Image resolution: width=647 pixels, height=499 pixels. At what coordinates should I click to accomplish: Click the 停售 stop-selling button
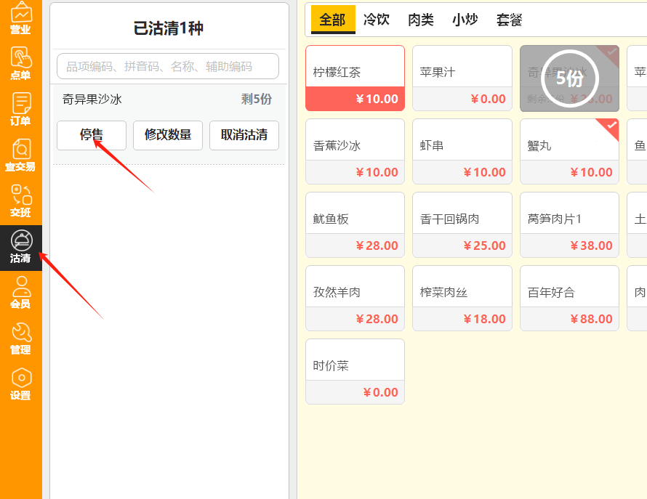tap(92, 135)
